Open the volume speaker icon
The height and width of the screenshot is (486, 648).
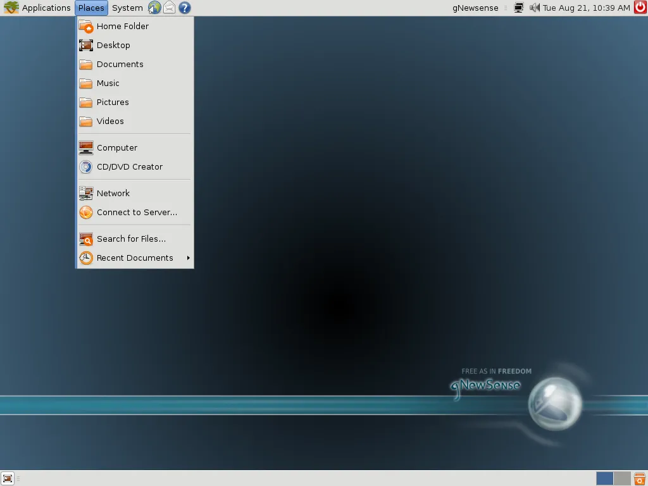534,8
